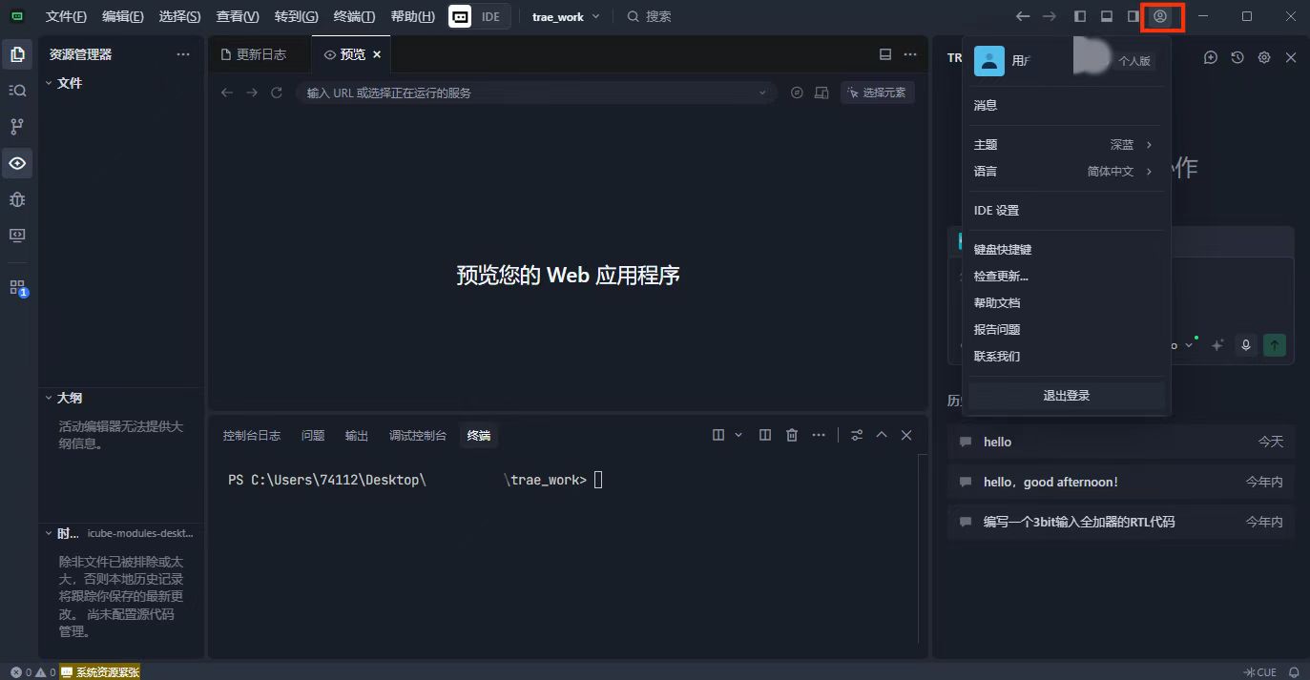Open the 终端 menu

[354, 16]
